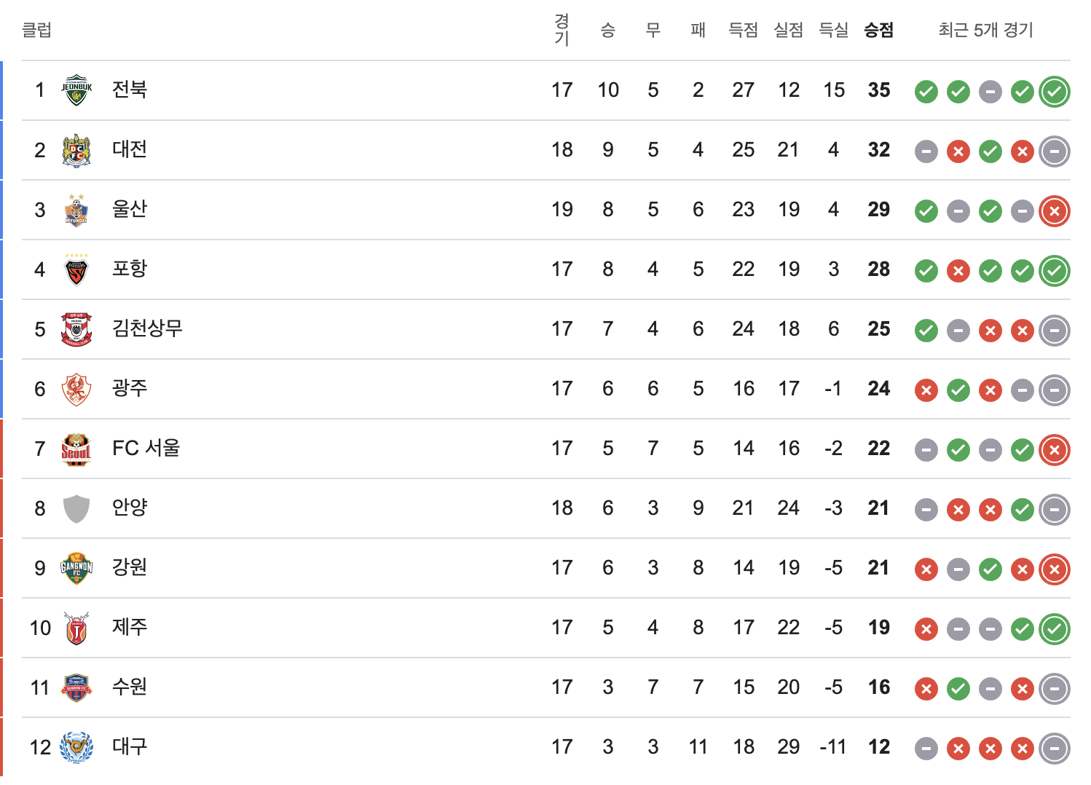Viewport: 1091px width, 785px height.
Task: Click 포항's points value 28
Action: coord(878,269)
